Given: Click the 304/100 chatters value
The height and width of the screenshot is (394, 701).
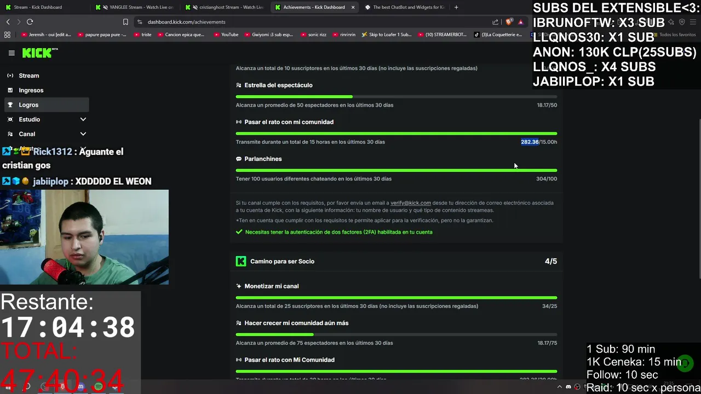Looking at the screenshot, I should 547,179.
